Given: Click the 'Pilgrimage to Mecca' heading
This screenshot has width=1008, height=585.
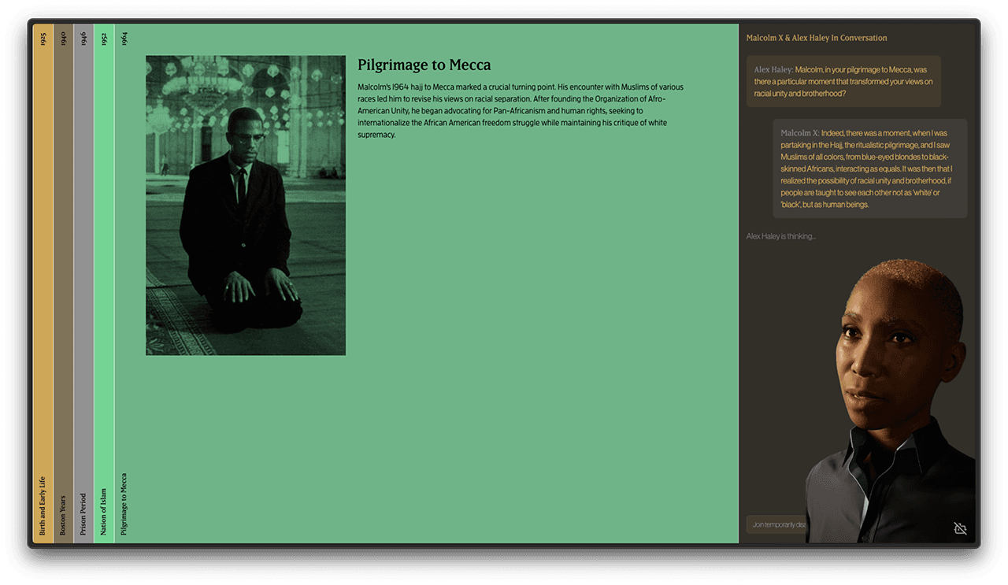Looking at the screenshot, I should coord(424,65).
